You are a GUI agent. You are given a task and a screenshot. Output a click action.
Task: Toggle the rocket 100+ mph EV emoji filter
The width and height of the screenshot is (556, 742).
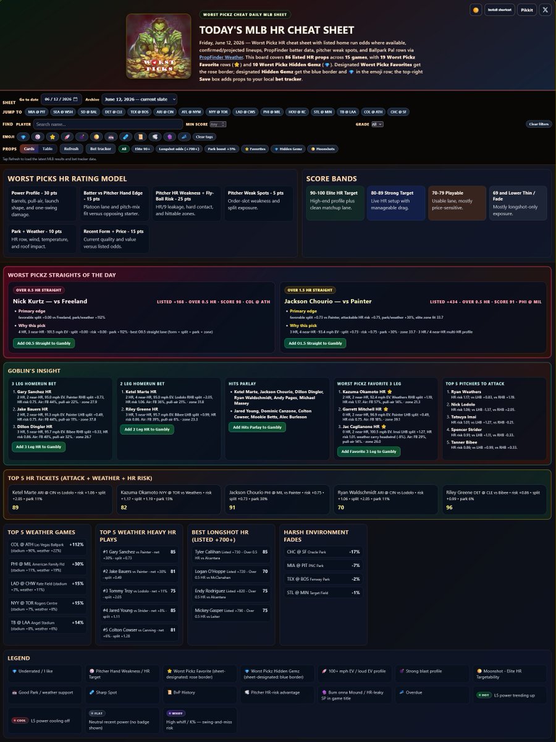click(x=67, y=137)
